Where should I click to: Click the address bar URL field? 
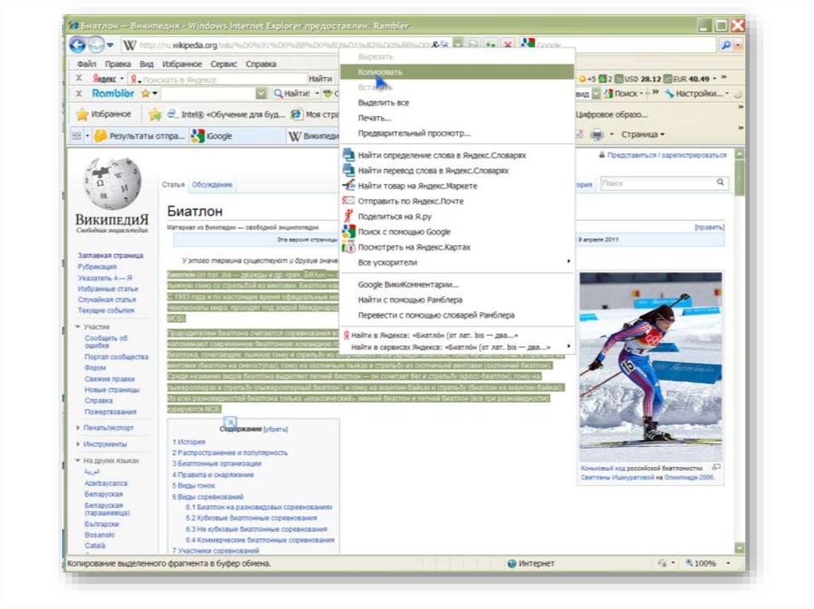coord(285,45)
